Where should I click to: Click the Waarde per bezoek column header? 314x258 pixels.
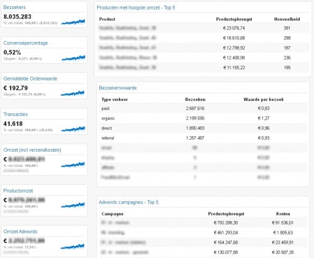click(x=263, y=100)
